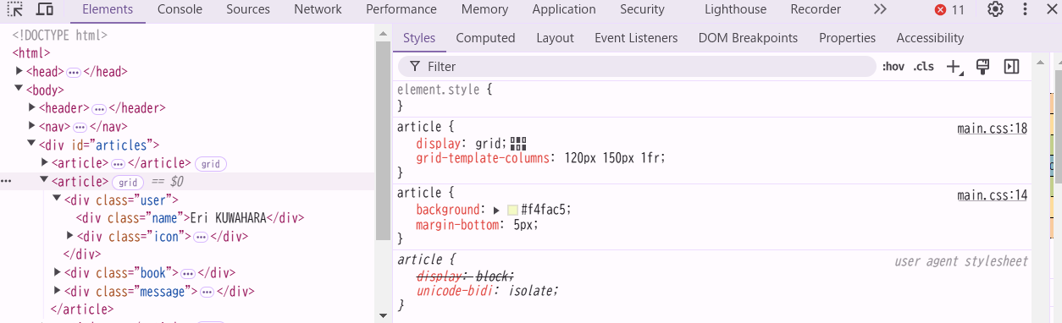Click the three-dot actions icon beside the selected article
This screenshot has height=323, width=1062.
tap(6, 182)
